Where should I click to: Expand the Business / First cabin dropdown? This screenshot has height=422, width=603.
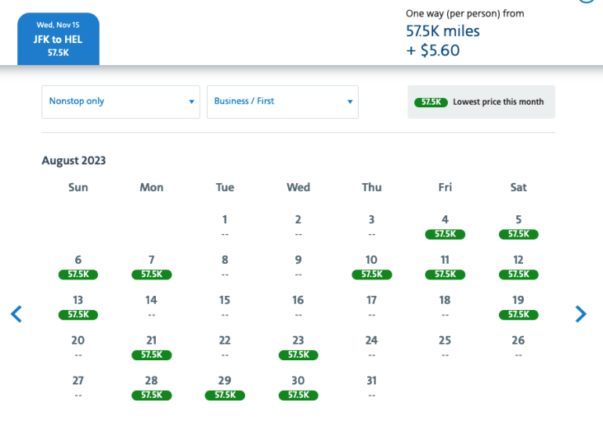(282, 102)
